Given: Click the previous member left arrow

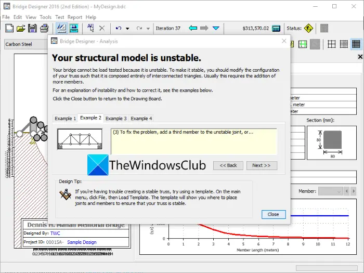Looking at the screenshot, I should pos(347,191).
